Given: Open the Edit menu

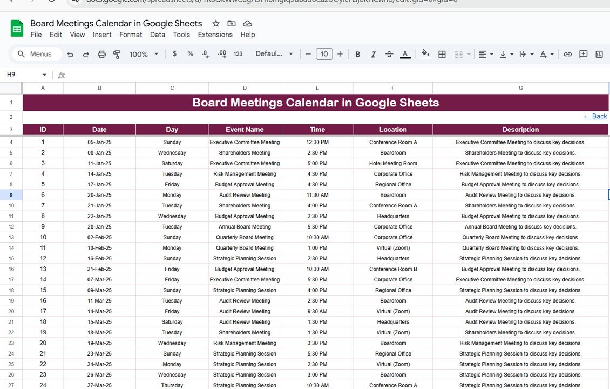Looking at the screenshot, I should [56, 35].
